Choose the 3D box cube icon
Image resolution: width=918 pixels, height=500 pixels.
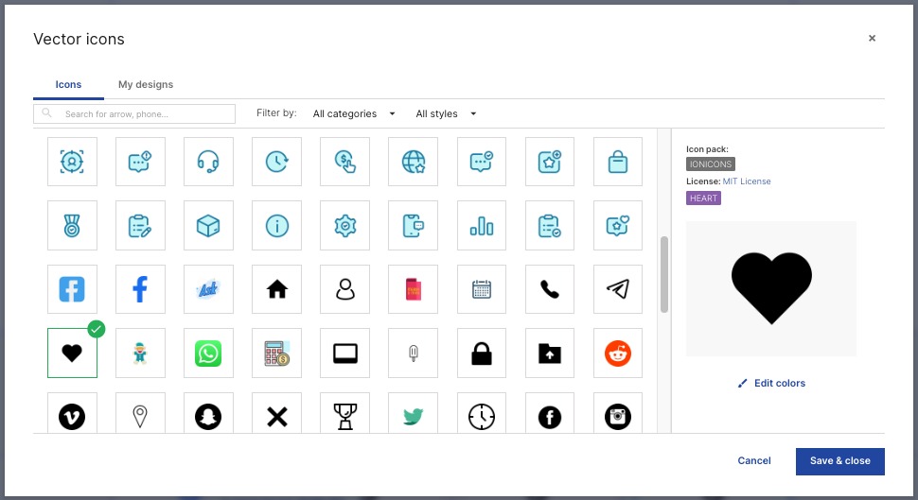[x=208, y=225]
